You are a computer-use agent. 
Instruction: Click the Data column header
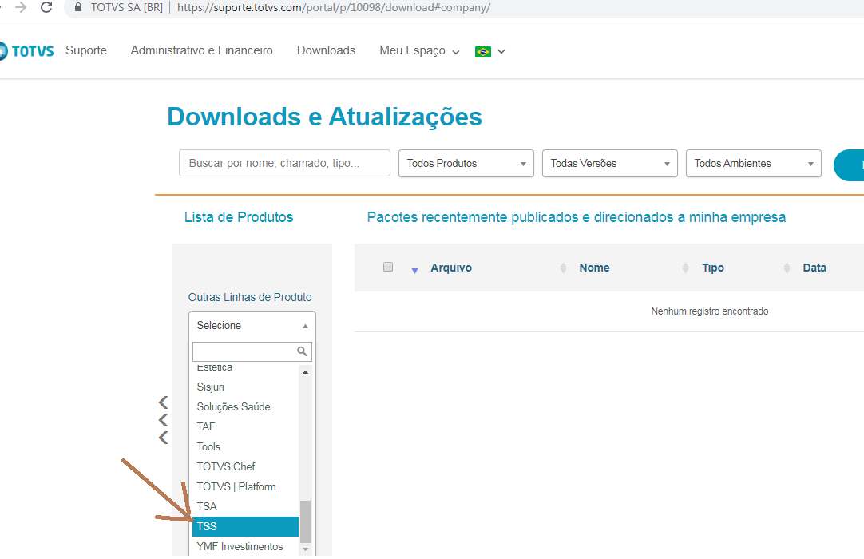point(814,268)
